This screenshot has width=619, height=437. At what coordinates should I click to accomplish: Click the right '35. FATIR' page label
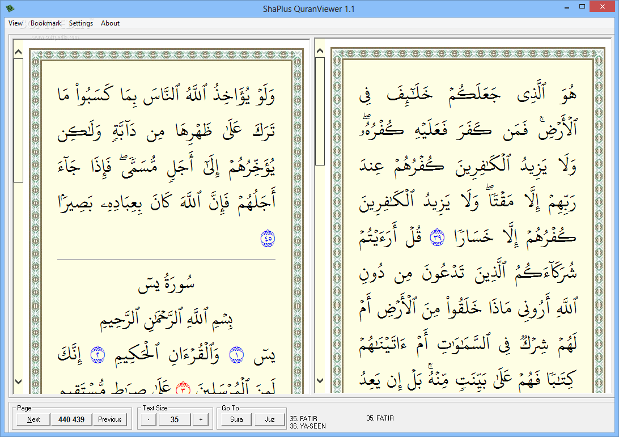[x=380, y=418]
